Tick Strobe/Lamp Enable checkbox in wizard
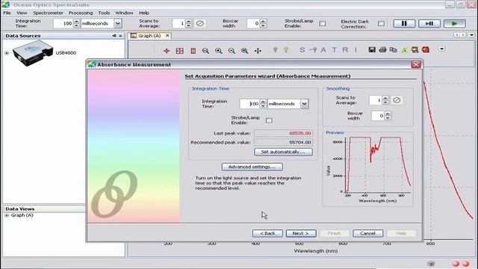478x269 pixels. pos(269,120)
